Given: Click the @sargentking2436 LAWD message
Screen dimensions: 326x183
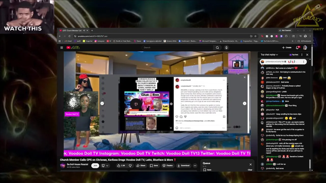Looking at the screenshot, I should (x=274, y=92).
